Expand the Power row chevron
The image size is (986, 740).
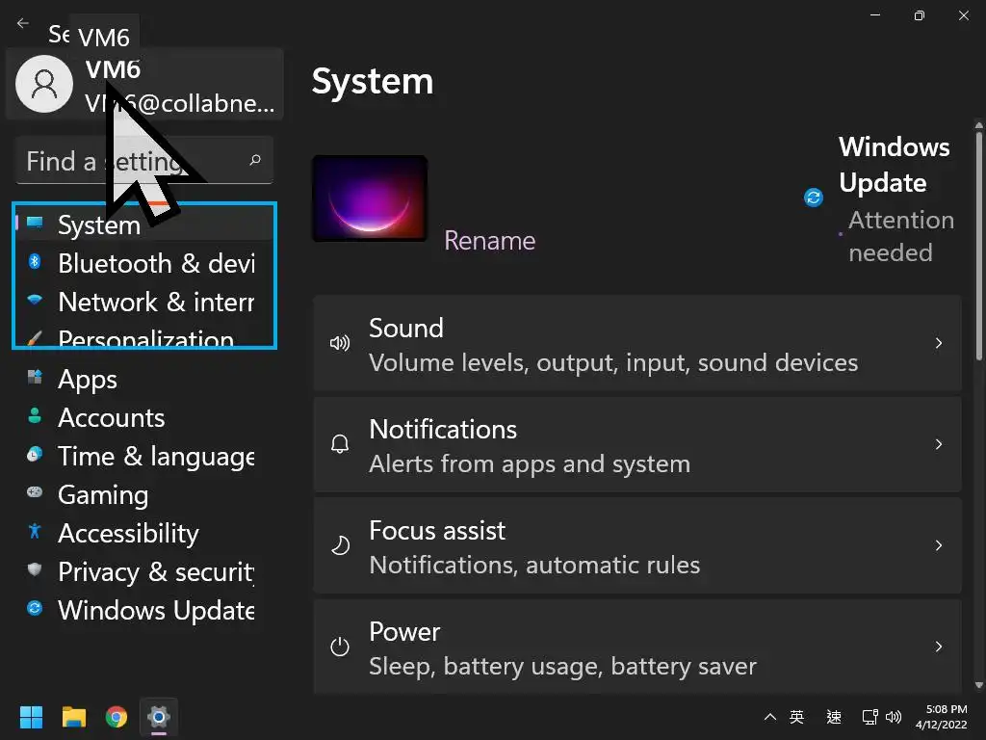point(938,647)
